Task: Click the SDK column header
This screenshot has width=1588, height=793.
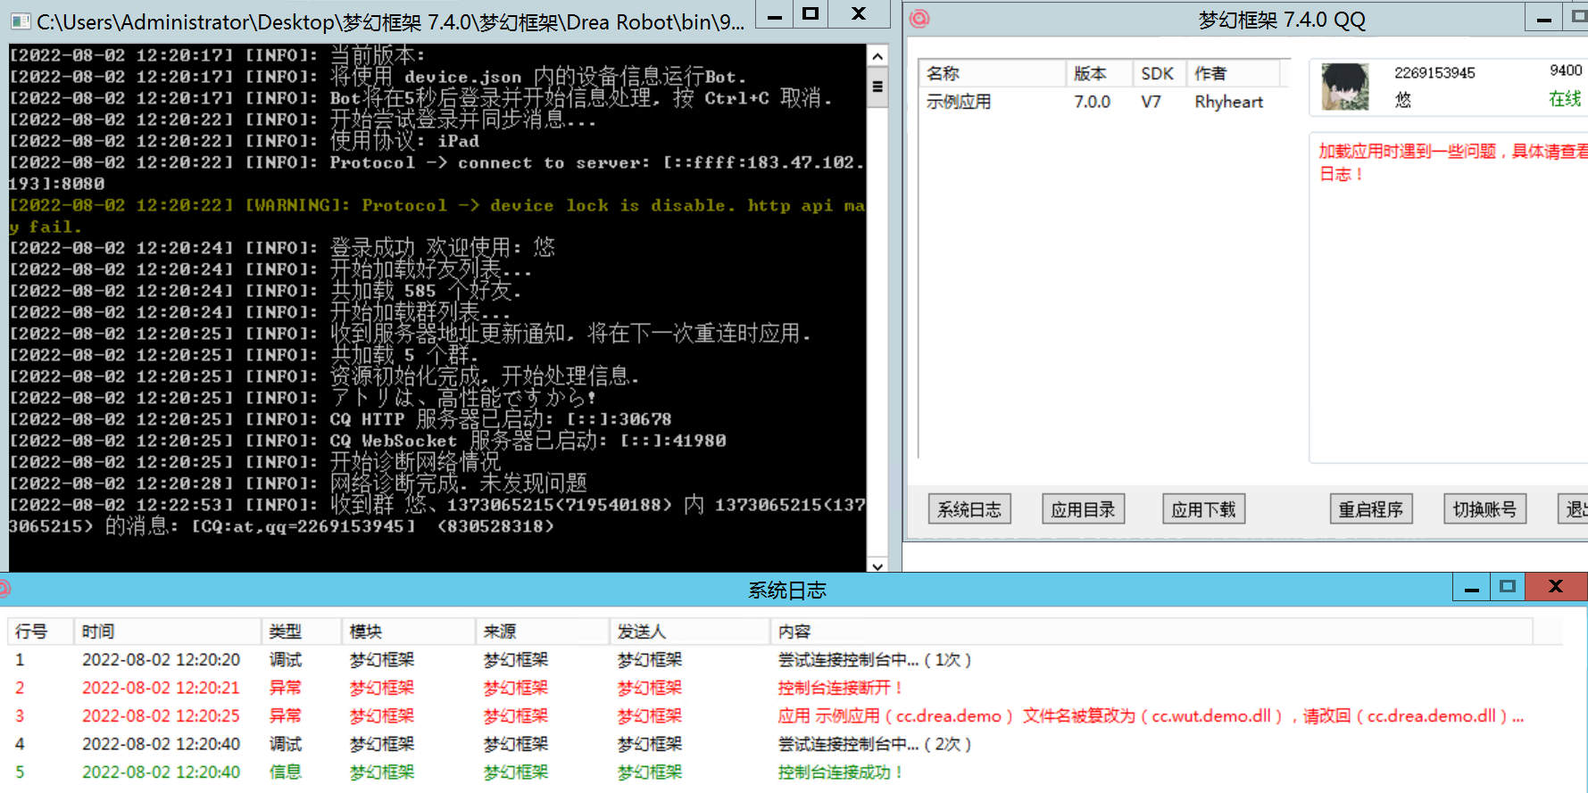Action: point(1160,73)
